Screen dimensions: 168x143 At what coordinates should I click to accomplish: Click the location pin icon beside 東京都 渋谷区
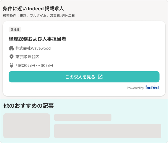[11, 57]
